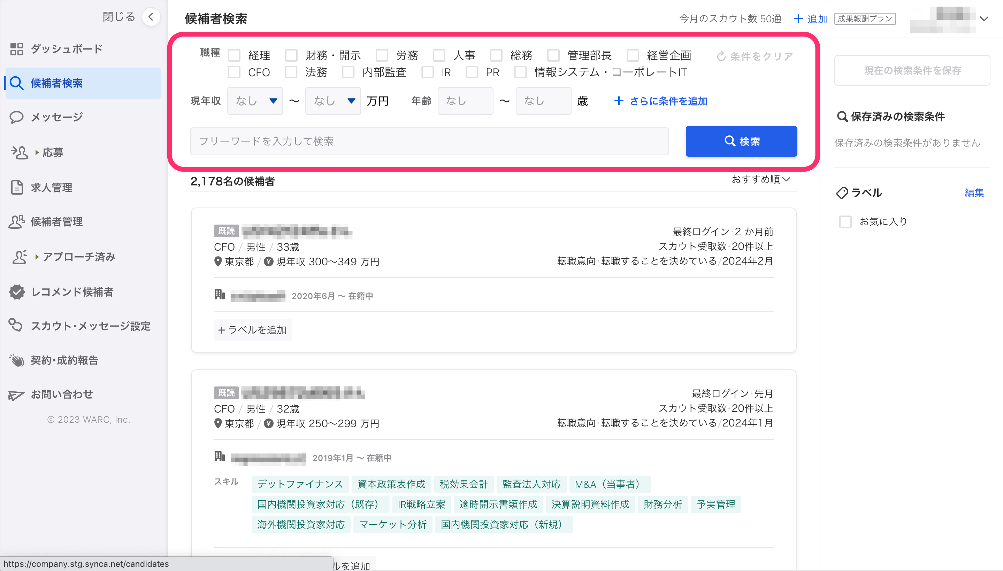Click the magnifier icon by 保存済みの検索条件

click(842, 117)
